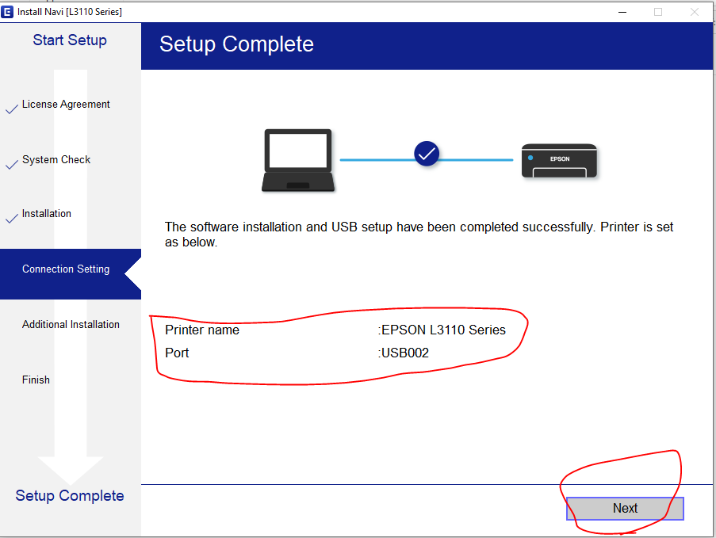
Task: Select the License Agreement step
Action: [66, 105]
